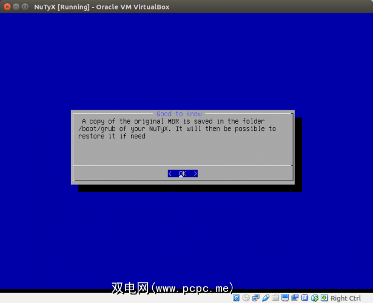Click keyboard capture green arrow icon
The image size is (373, 303).
pos(324,298)
